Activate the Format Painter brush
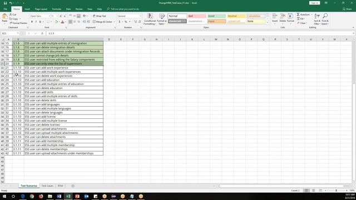This screenshot has width=356, height=200. pos(18,23)
